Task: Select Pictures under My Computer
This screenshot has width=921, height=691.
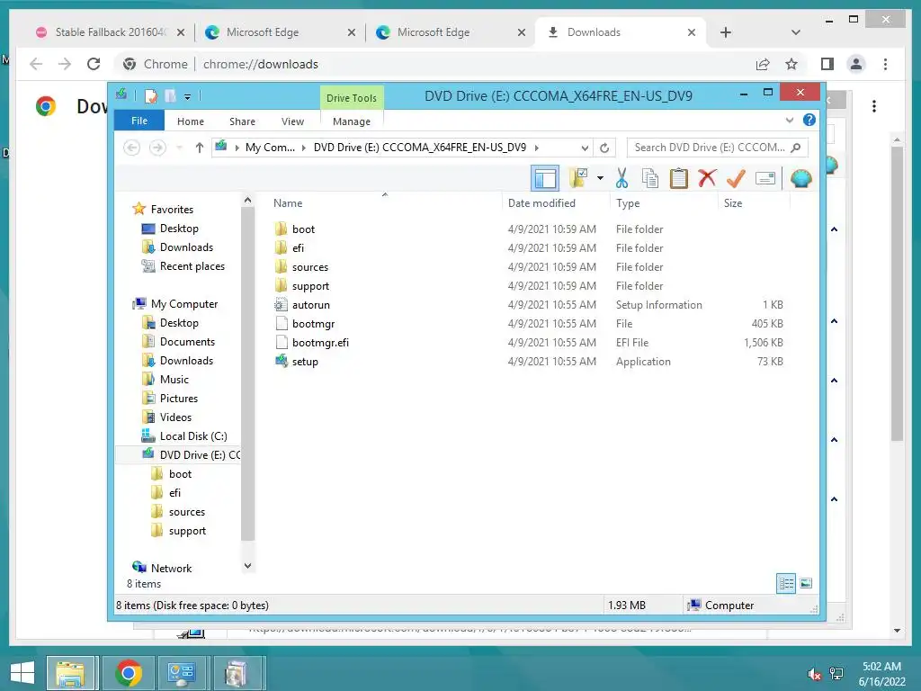Action: 179,399
